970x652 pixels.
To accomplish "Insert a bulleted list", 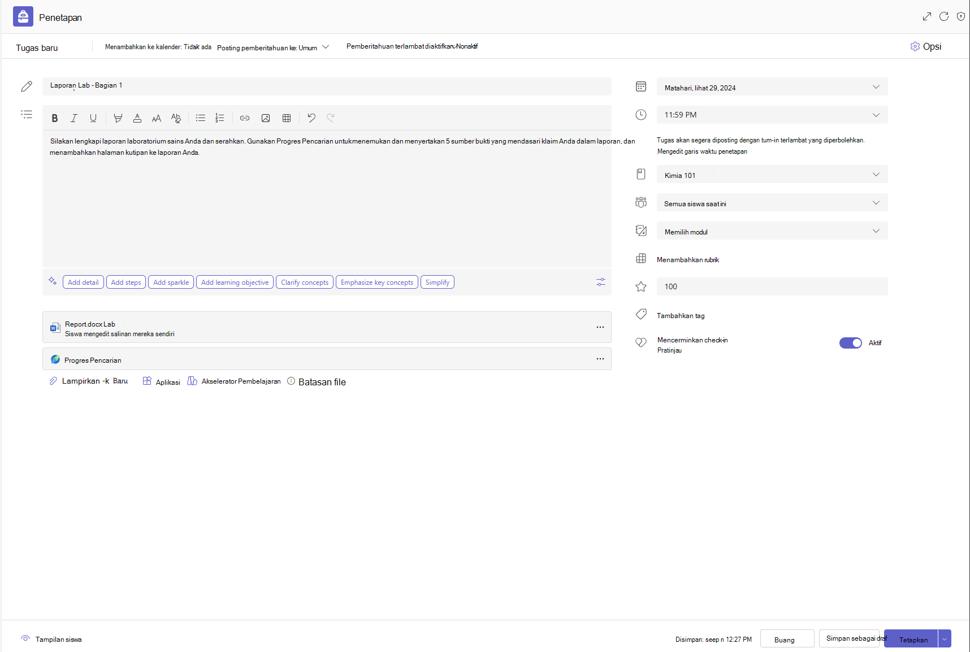I will pyautogui.click(x=201, y=118).
